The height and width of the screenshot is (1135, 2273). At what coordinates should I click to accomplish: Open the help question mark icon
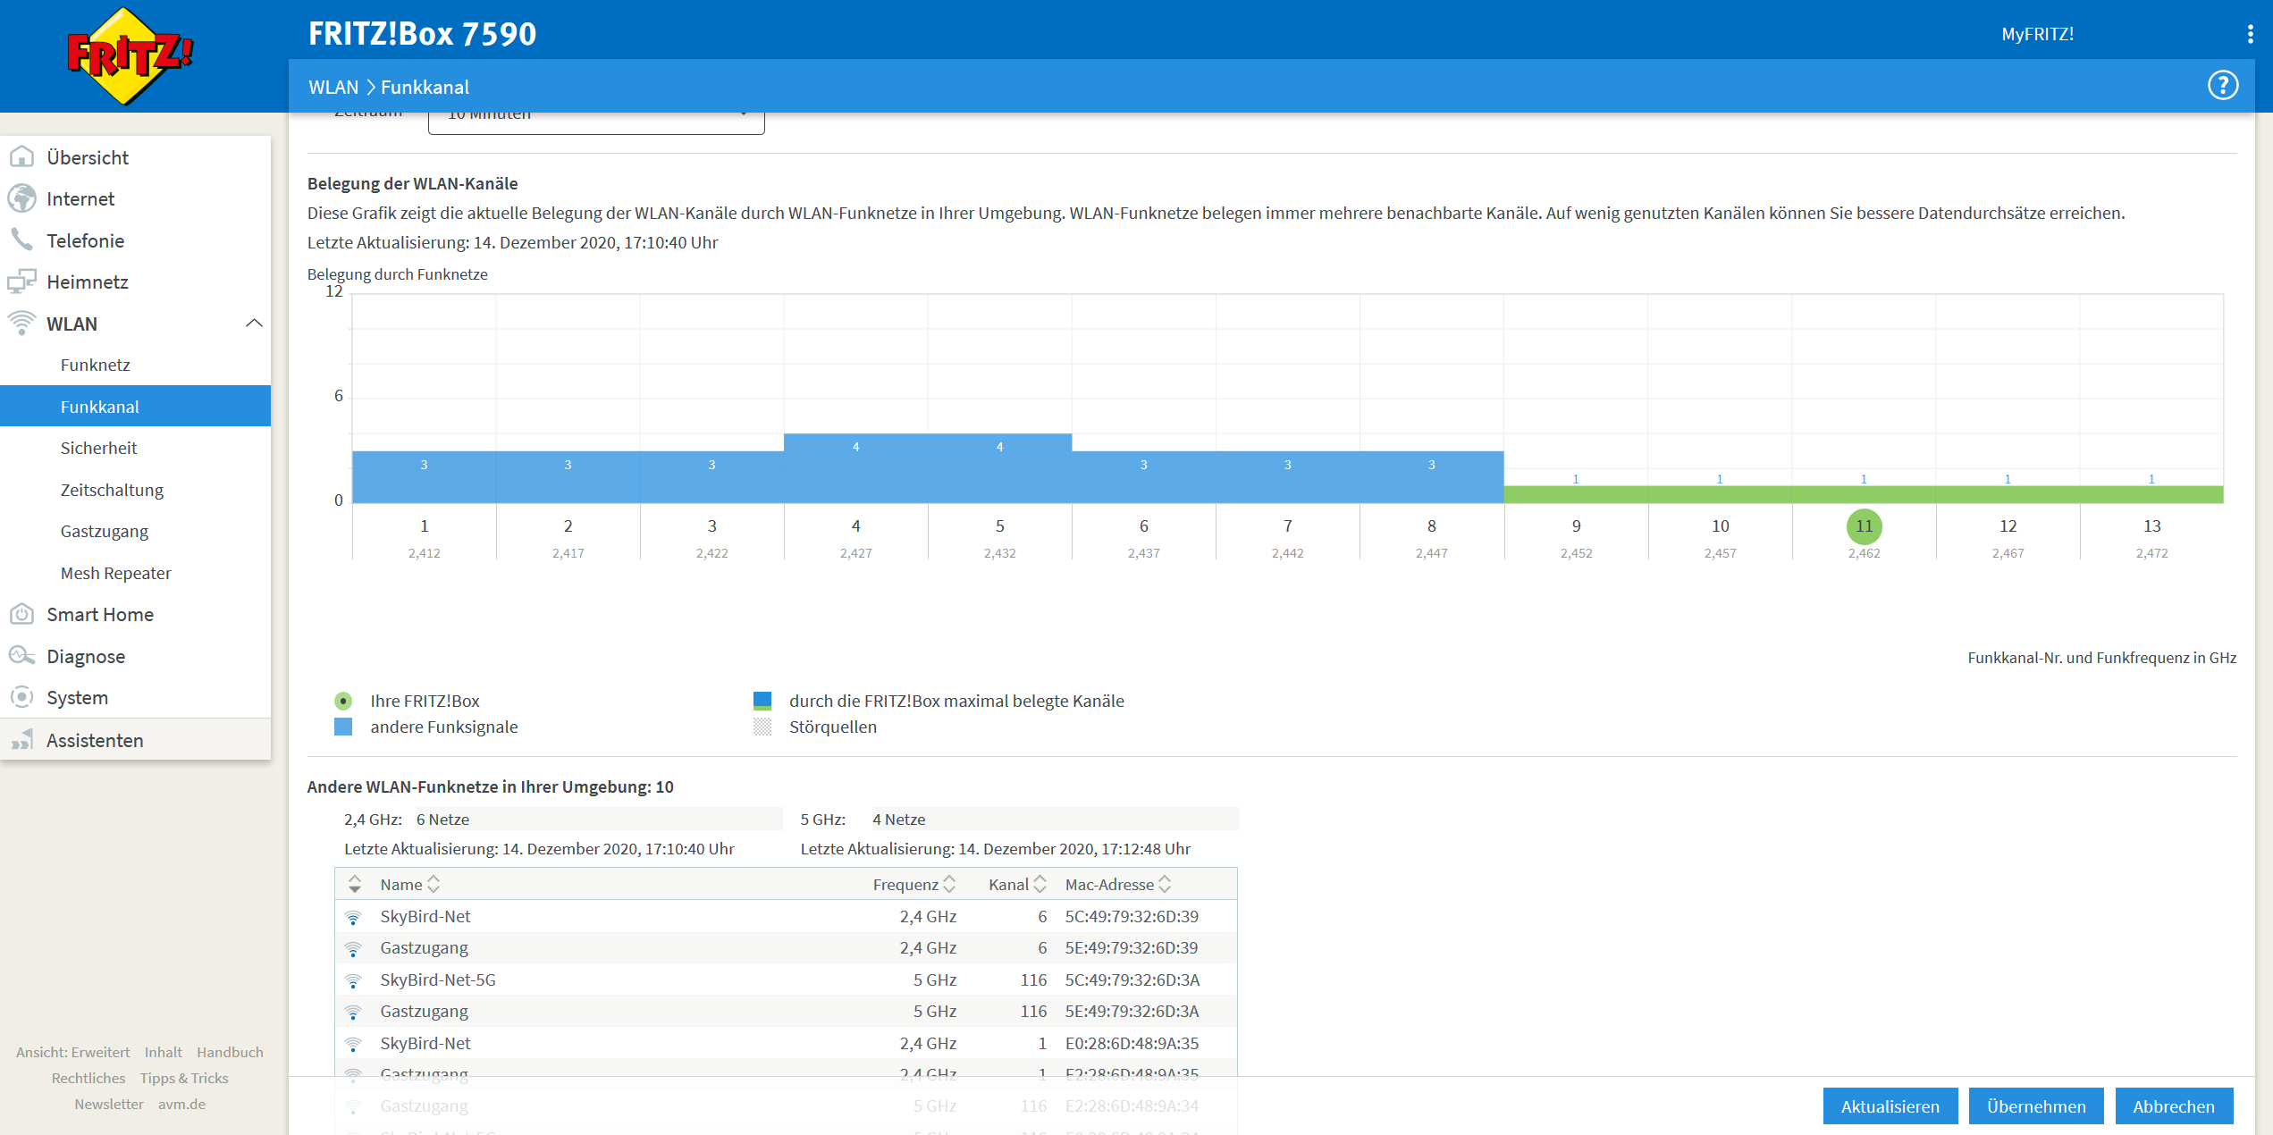point(2222,86)
